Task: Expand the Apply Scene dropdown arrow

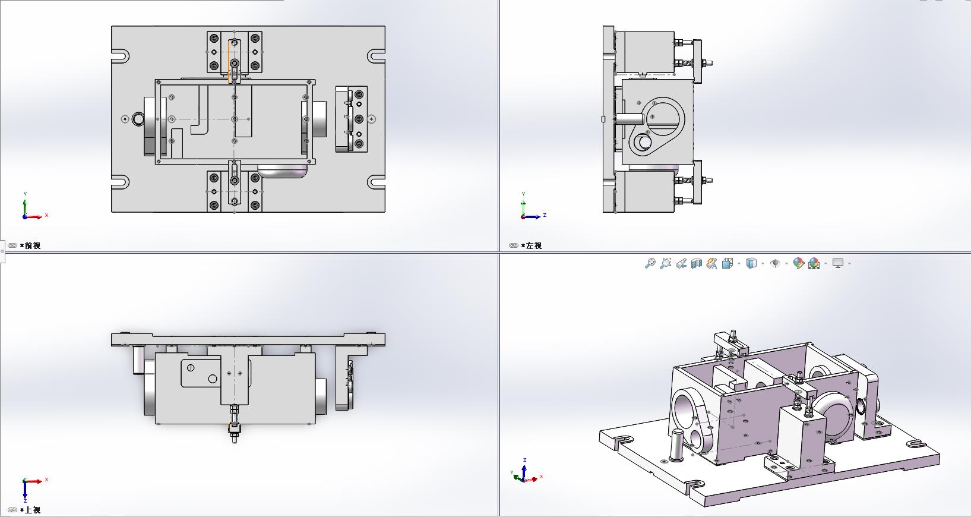Action: (825, 263)
